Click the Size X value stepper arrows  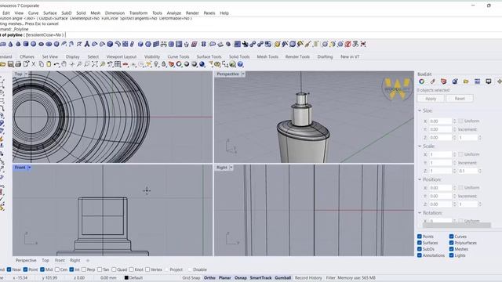(454, 121)
